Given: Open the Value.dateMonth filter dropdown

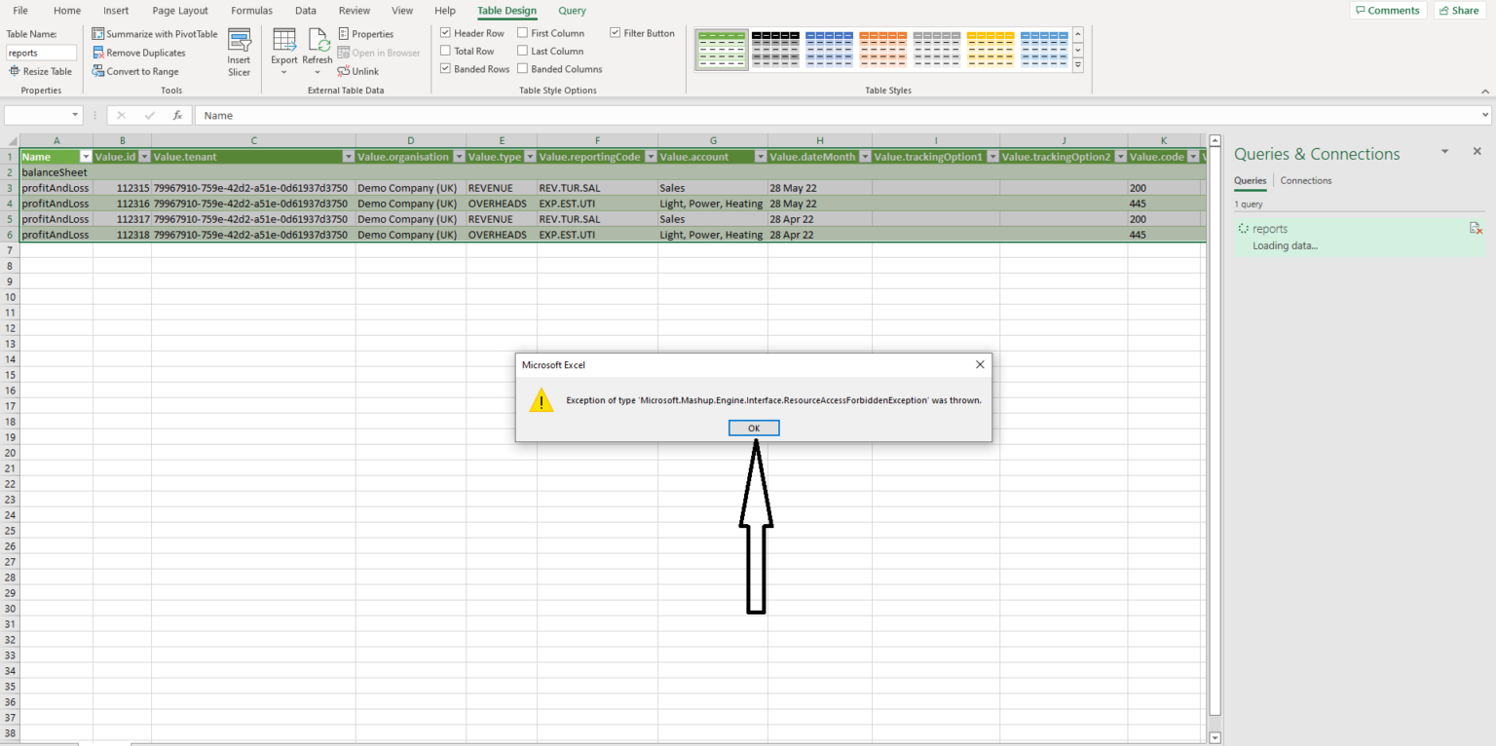Looking at the screenshot, I should tap(865, 157).
